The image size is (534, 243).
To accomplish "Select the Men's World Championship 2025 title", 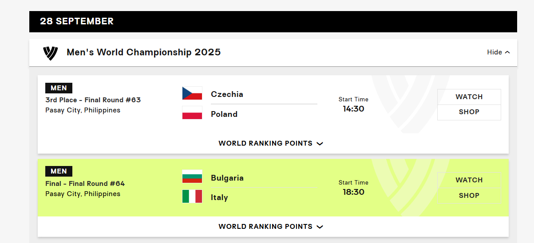I will tap(143, 52).
